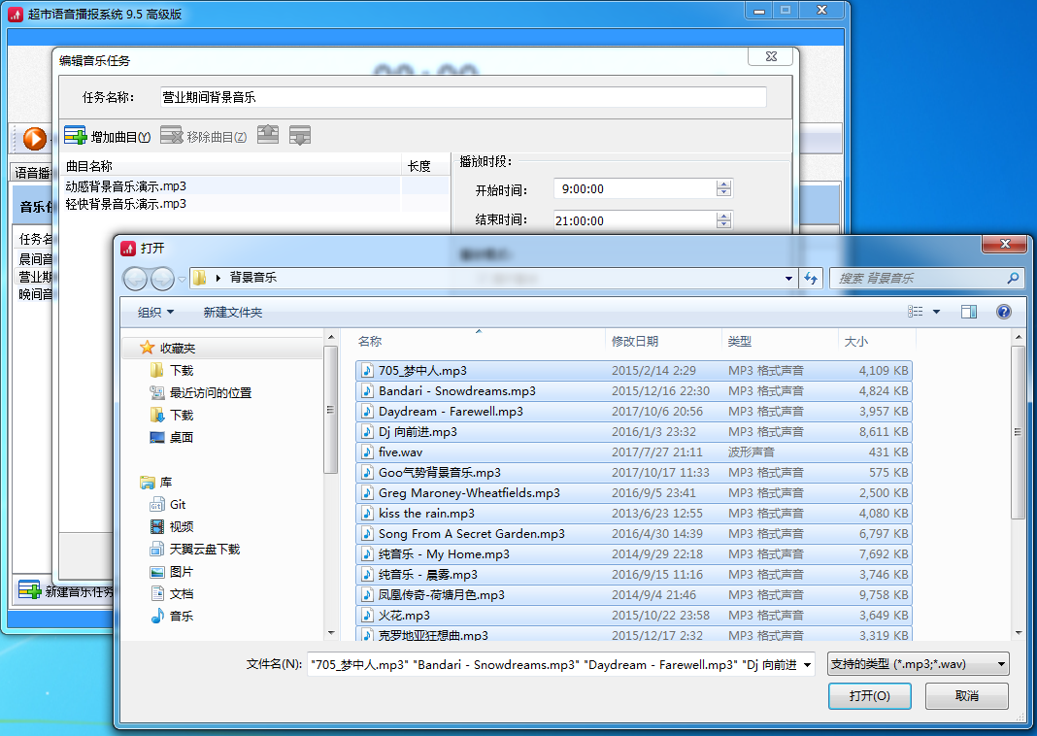Select 库 libraries in sidebar
This screenshot has width=1037, height=736.
[165, 482]
